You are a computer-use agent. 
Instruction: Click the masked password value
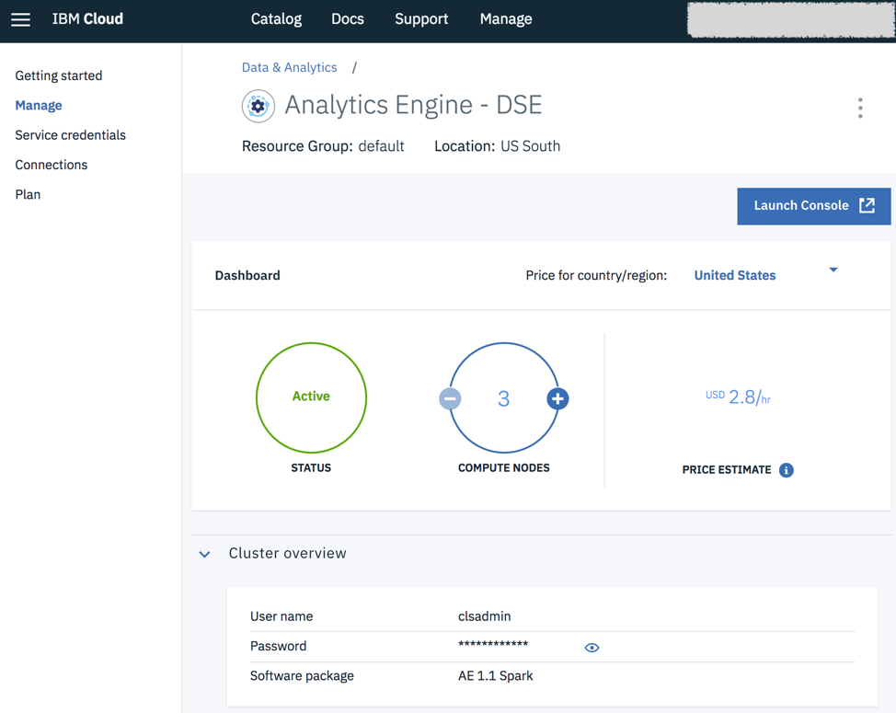(x=493, y=645)
